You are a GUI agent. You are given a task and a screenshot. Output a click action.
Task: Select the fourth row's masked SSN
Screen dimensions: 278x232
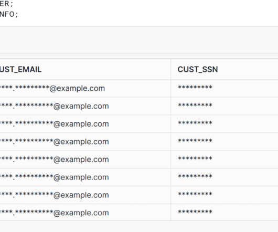[195, 141]
